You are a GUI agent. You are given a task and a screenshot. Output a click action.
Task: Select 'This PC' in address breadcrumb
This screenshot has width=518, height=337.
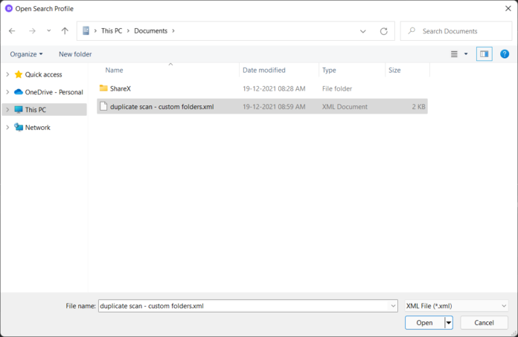[x=112, y=31]
